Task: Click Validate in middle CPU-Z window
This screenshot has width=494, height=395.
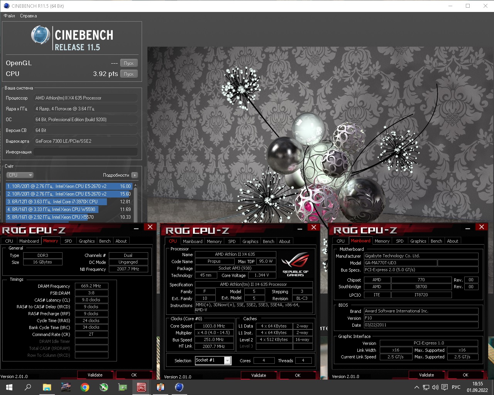Action: [x=259, y=375]
